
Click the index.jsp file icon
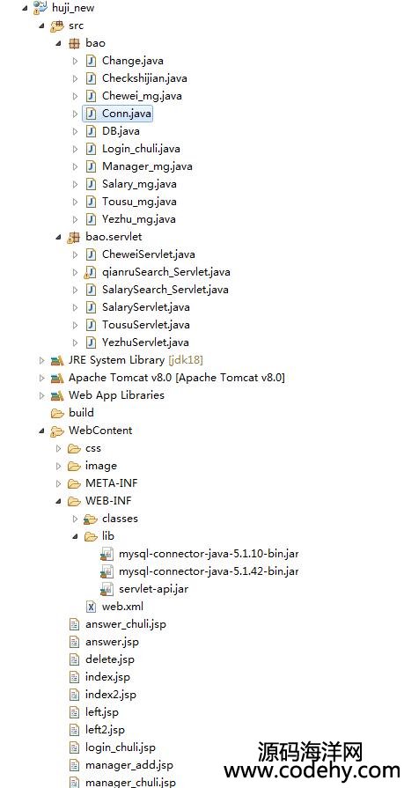pyautogui.click(x=74, y=677)
